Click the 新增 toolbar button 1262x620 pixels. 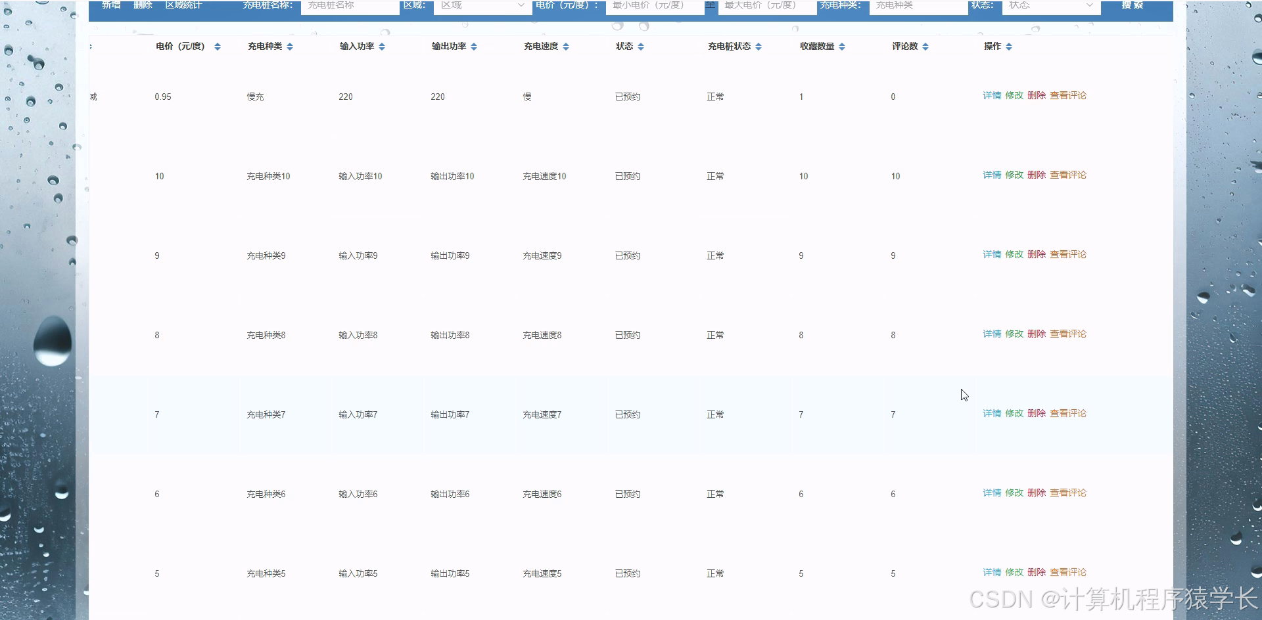[111, 5]
